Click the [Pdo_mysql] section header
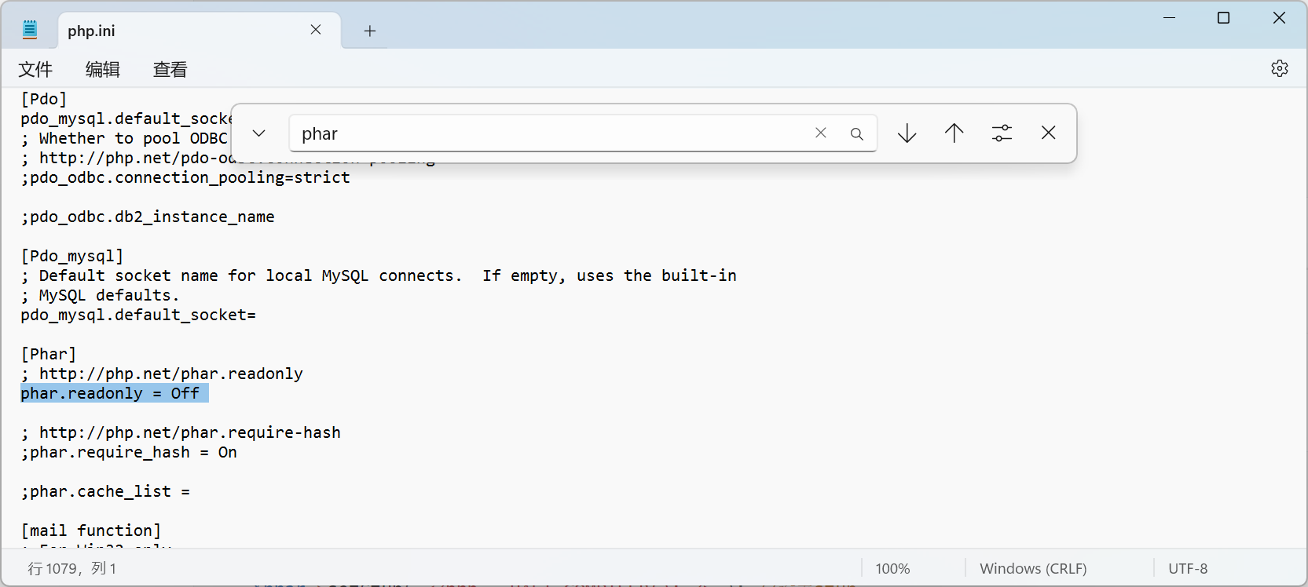 tap(72, 256)
